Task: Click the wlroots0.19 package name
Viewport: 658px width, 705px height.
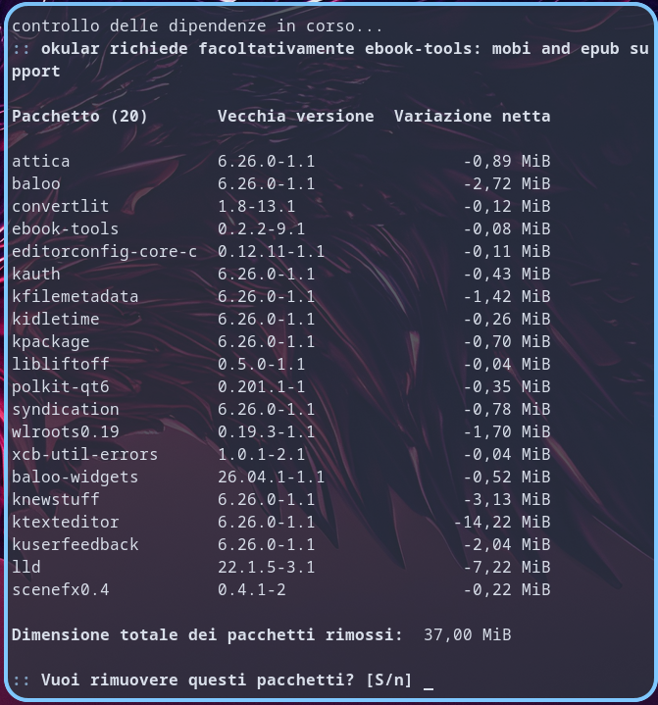Action: [x=66, y=432]
